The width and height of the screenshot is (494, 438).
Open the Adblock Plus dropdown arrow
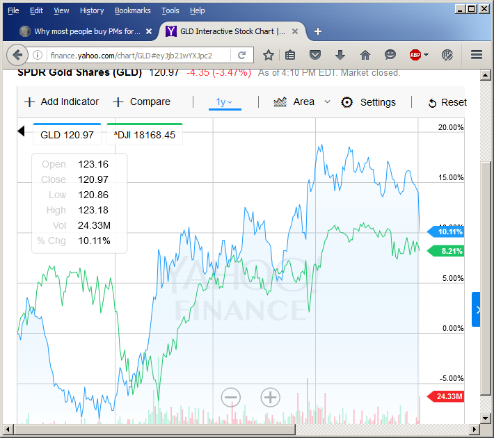pyautogui.click(x=427, y=55)
